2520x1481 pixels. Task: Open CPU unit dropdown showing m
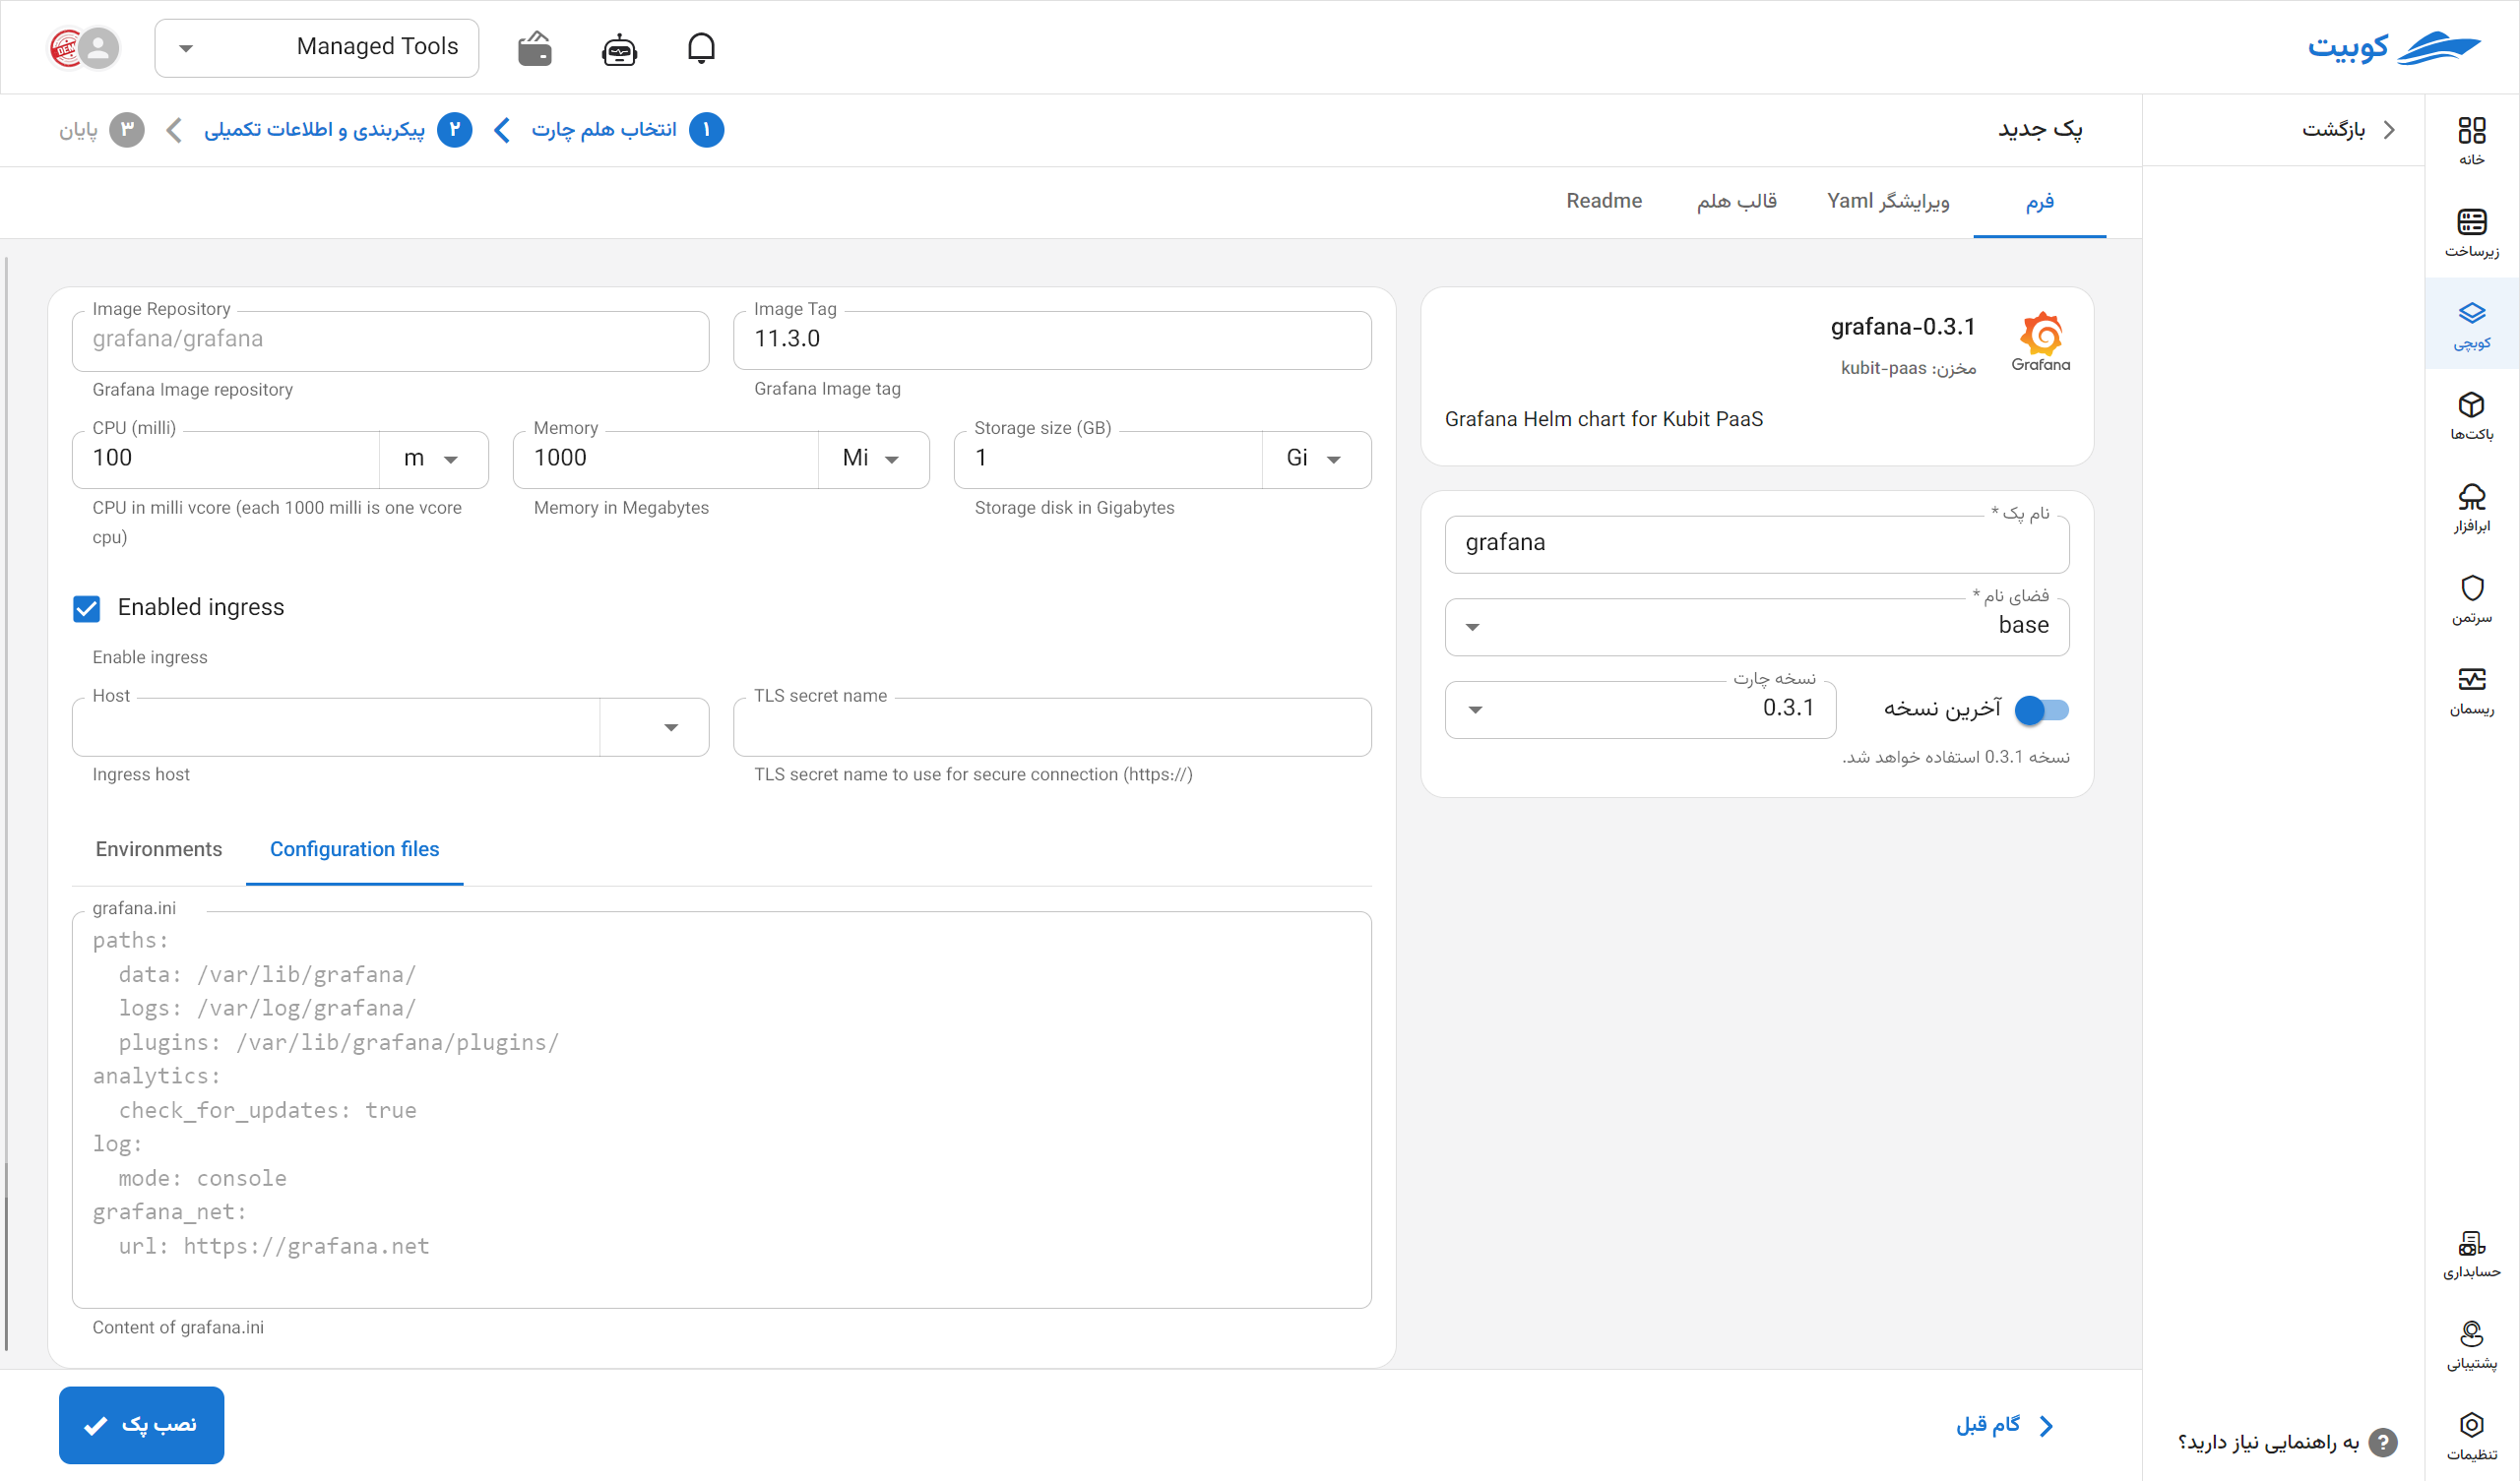pyautogui.click(x=433, y=459)
